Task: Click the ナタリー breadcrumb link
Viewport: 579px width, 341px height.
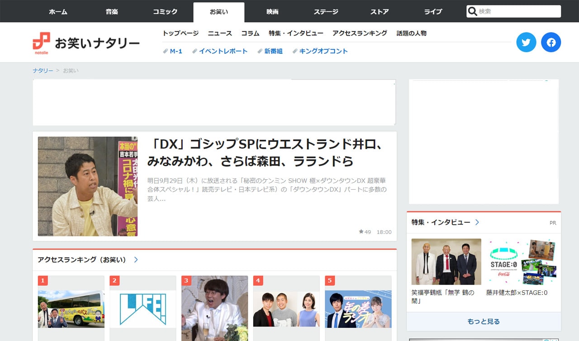Action: click(x=43, y=70)
